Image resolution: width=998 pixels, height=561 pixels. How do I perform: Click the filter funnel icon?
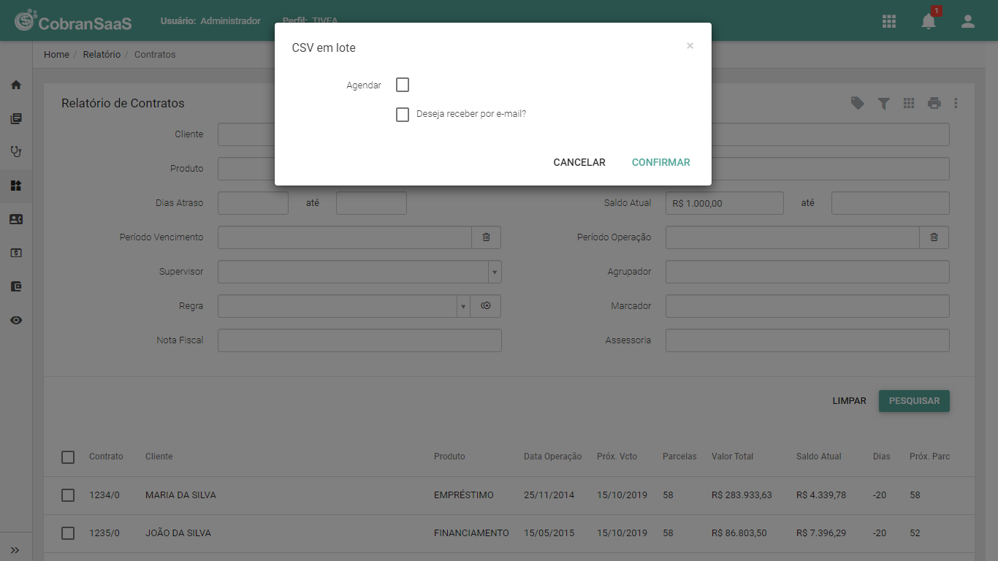[883, 104]
